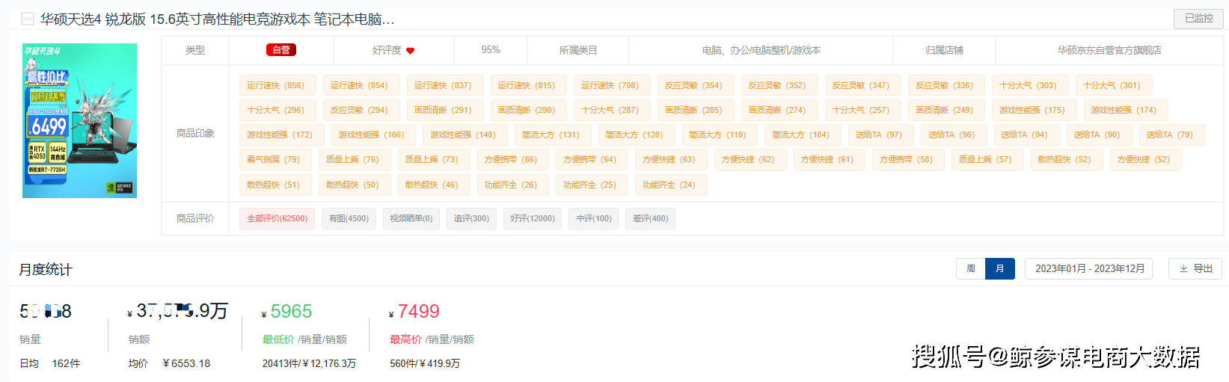
Task: Select the 游戏性能强 (148) tag
Action: 464,135
